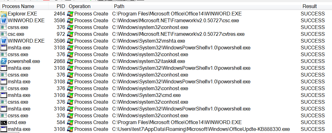Screen dimensions: 332x133
Task: Click the Process Create icon on cmd.exe path row
Action: (x=70, y=95)
